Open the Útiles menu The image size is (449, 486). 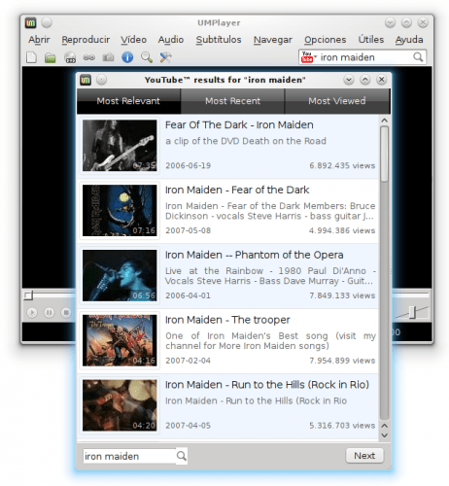pyautogui.click(x=371, y=40)
